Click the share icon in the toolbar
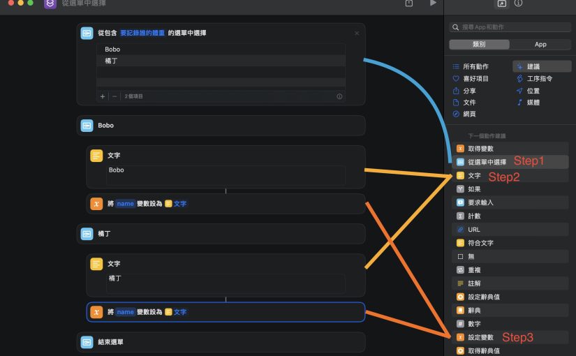576x356 pixels. click(409, 3)
